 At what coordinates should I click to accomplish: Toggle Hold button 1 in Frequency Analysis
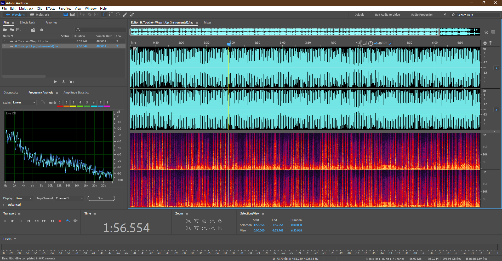pos(60,102)
